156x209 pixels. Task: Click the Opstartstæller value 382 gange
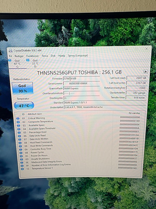[136, 93]
